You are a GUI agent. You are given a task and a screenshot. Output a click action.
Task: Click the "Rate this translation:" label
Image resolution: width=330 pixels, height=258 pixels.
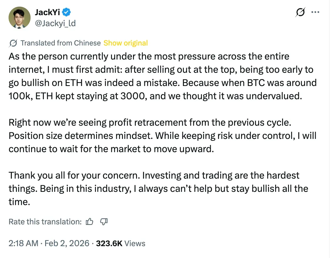pyautogui.click(x=45, y=222)
